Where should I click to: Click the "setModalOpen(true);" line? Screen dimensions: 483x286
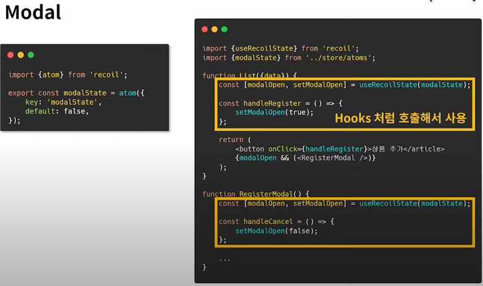tap(274, 112)
